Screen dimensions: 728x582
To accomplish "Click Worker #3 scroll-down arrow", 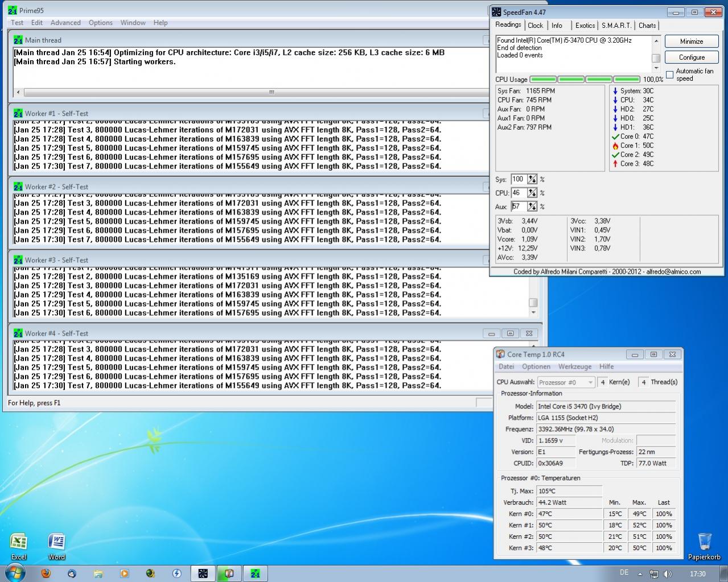I will [x=533, y=312].
